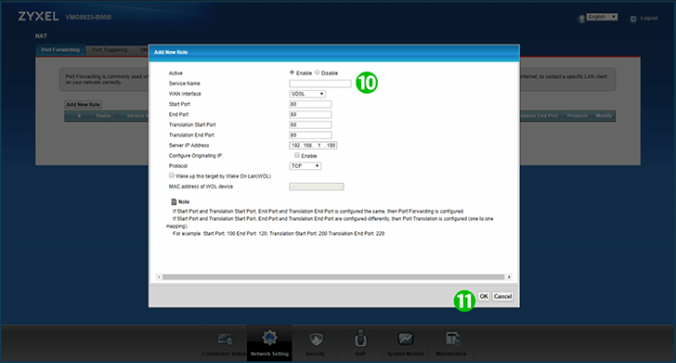Click the Translation End Port field

click(x=310, y=135)
